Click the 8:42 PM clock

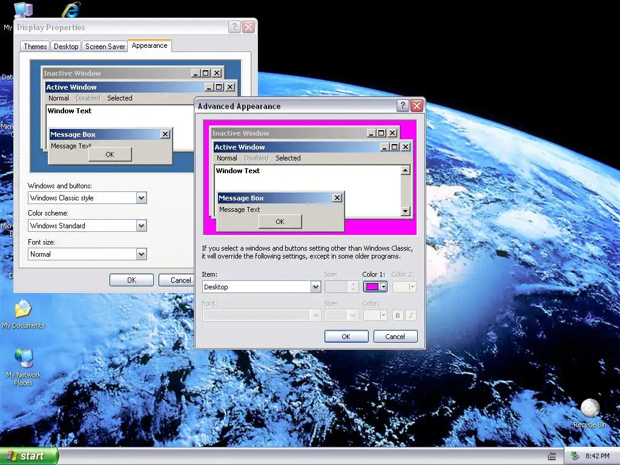click(x=597, y=457)
